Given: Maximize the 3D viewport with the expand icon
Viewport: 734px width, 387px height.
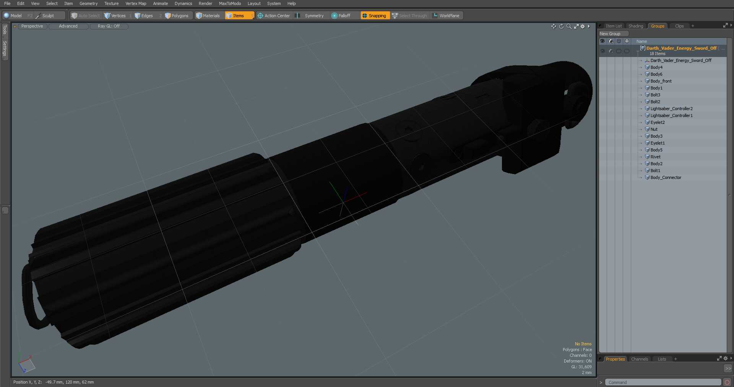Looking at the screenshot, I should 576,26.
